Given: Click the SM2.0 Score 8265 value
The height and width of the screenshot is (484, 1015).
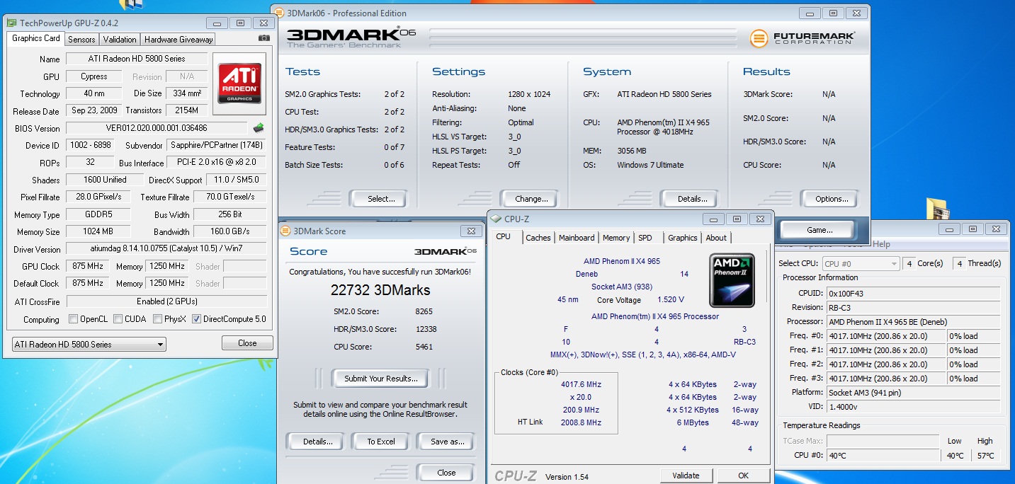Looking at the screenshot, I should click(x=424, y=311).
